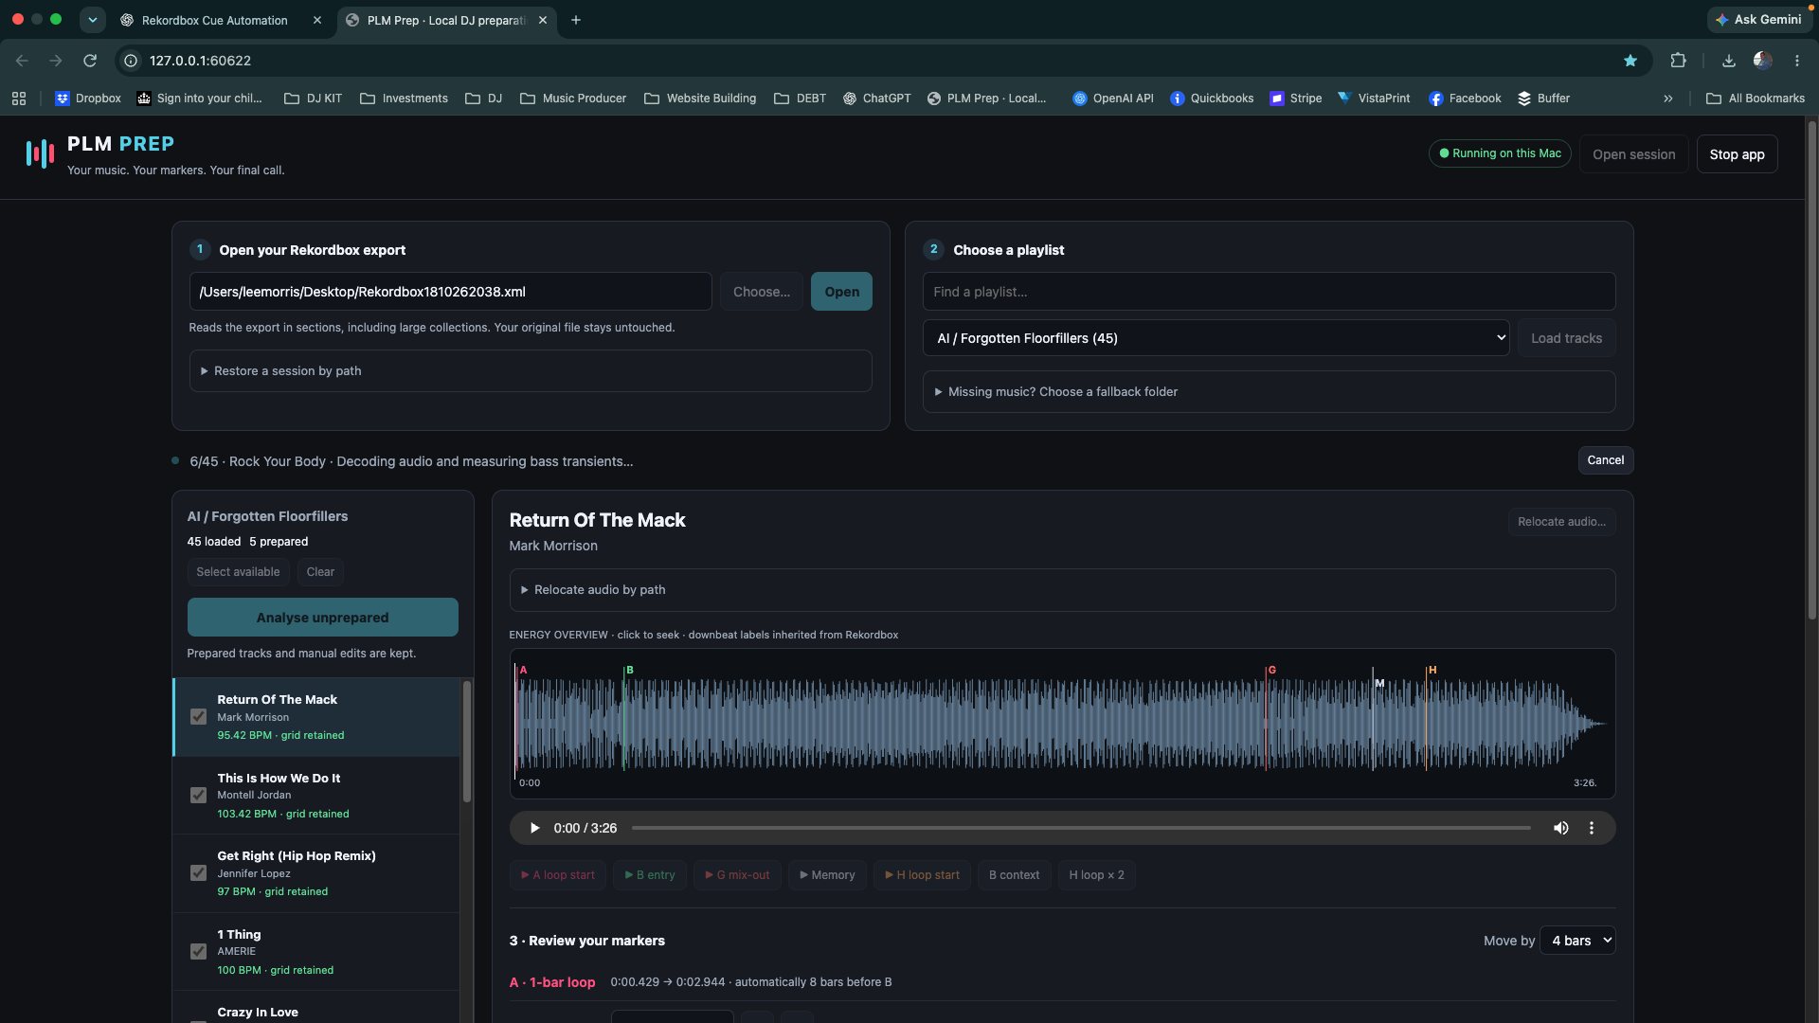Expand Relocate audio by path

pos(1062,590)
